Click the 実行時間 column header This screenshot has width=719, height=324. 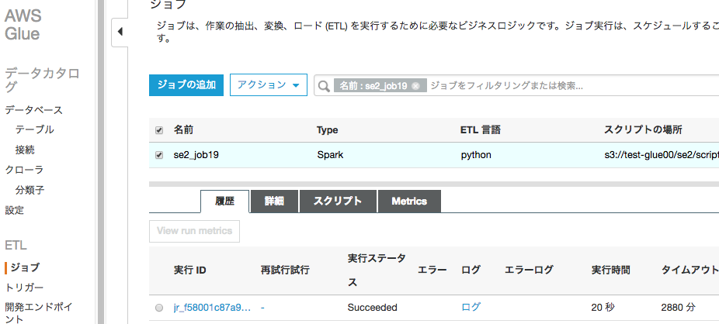click(x=611, y=271)
